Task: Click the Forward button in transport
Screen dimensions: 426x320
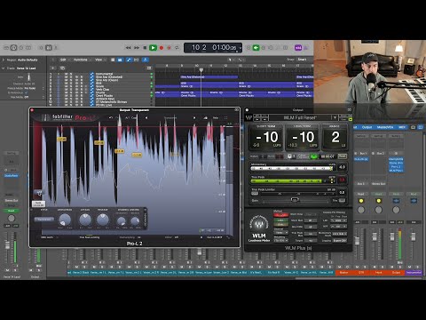Action: (x=137, y=48)
